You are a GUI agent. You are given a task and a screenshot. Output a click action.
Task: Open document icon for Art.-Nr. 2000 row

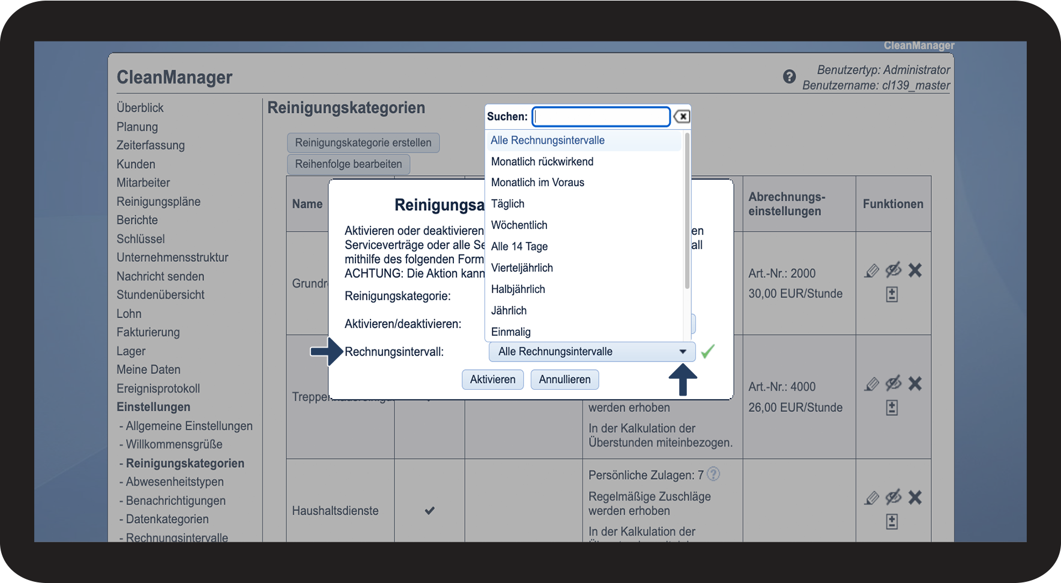[892, 294]
